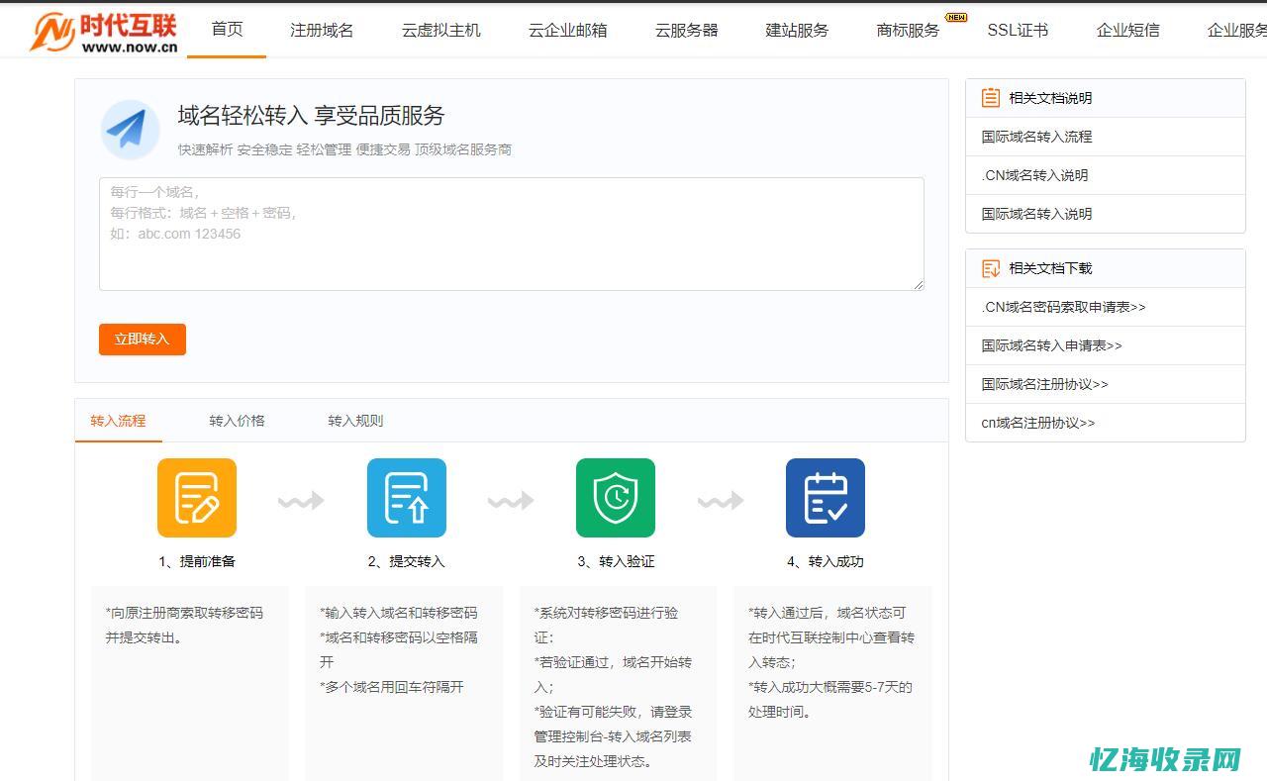The image size is (1267, 781).
Task: Switch to the 转入价格 tab
Action: click(x=237, y=420)
